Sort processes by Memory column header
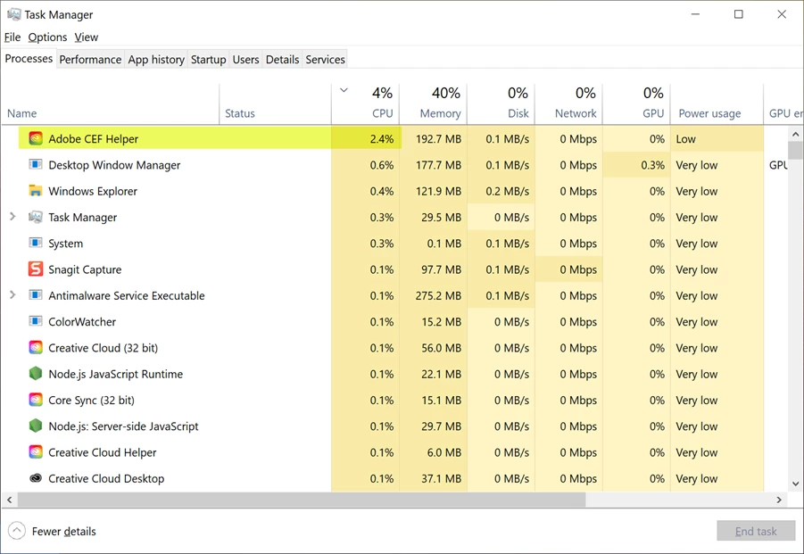This screenshot has height=554, width=804. 434,104
